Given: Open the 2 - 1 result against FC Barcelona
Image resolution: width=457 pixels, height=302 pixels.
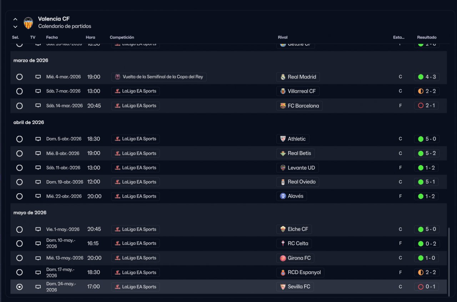Looking at the screenshot, I should pyautogui.click(x=427, y=106).
